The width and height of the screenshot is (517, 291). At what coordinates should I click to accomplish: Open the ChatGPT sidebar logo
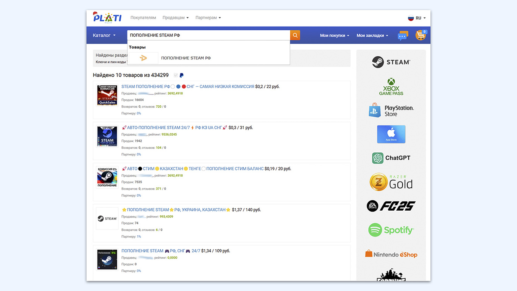(x=391, y=158)
